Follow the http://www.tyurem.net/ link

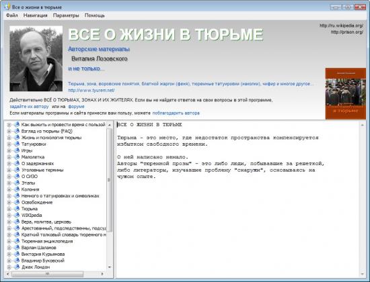pyautogui.click(x=91, y=90)
